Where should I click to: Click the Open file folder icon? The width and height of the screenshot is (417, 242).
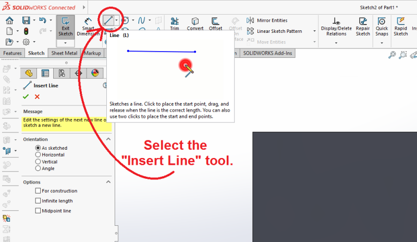[x=9, y=42]
